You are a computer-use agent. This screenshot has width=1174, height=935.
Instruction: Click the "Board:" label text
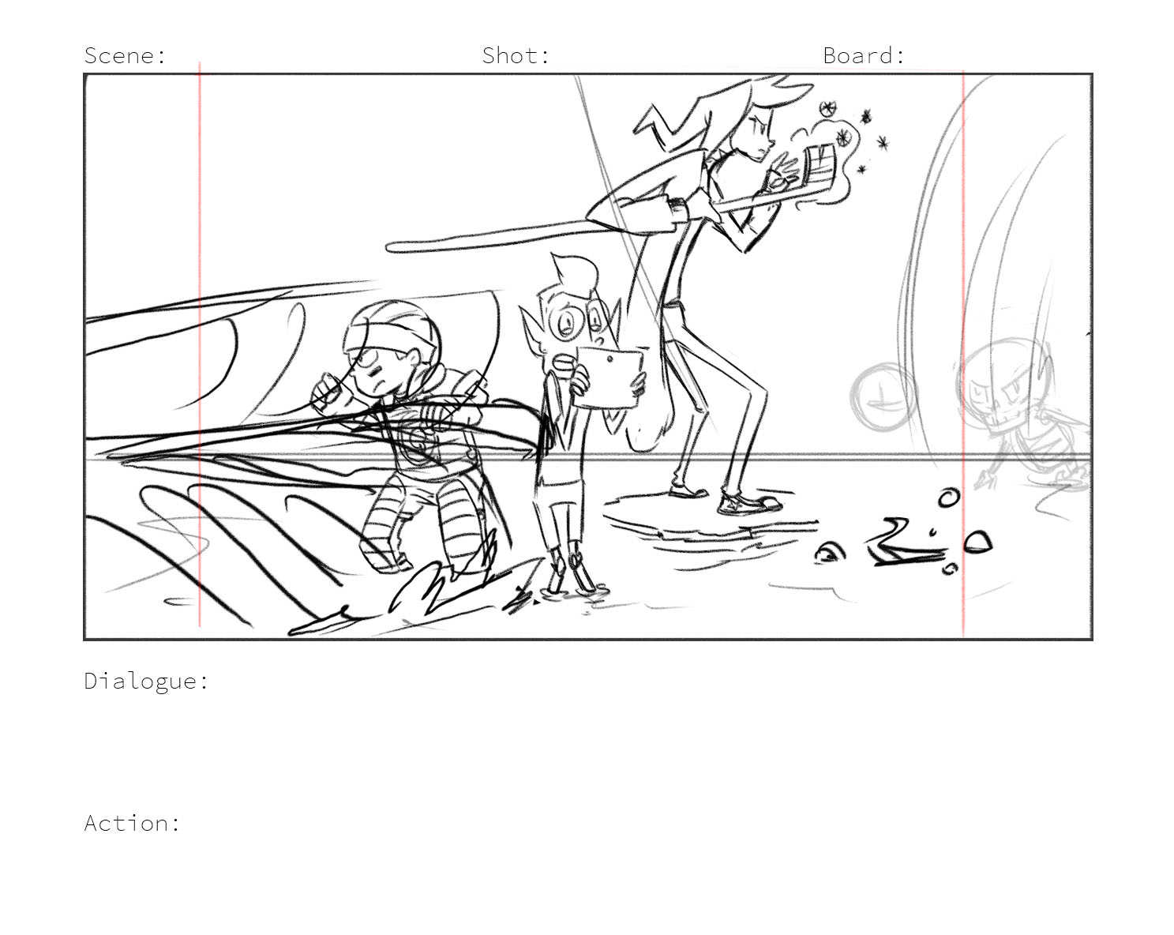pyautogui.click(x=864, y=55)
